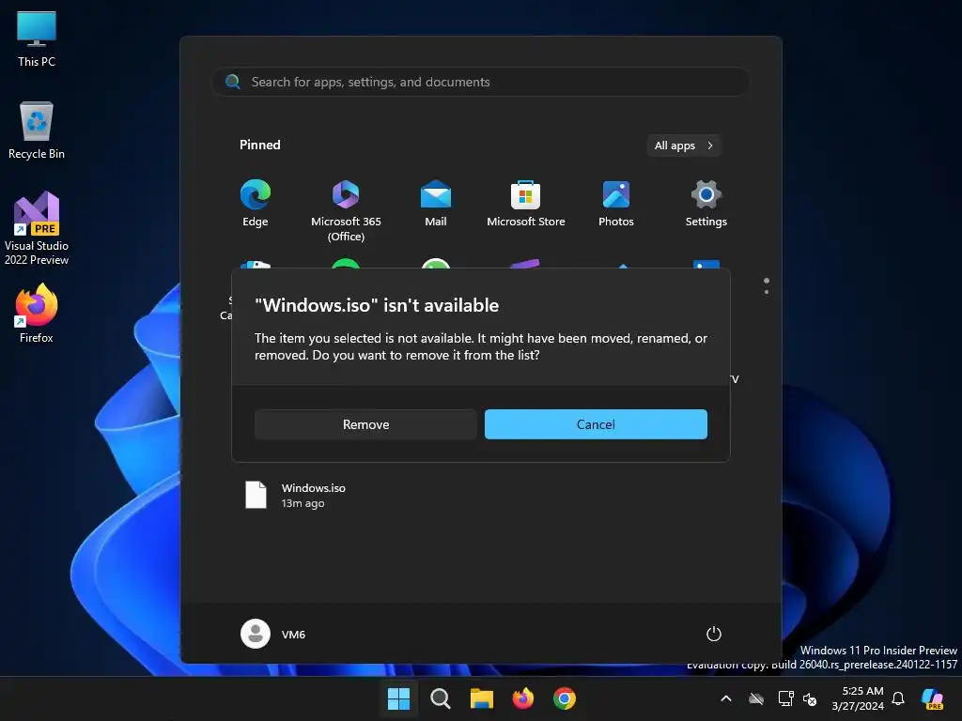Open Chrome from the taskbar
The height and width of the screenshot is (721, 962).
click(x=565, y=698)
